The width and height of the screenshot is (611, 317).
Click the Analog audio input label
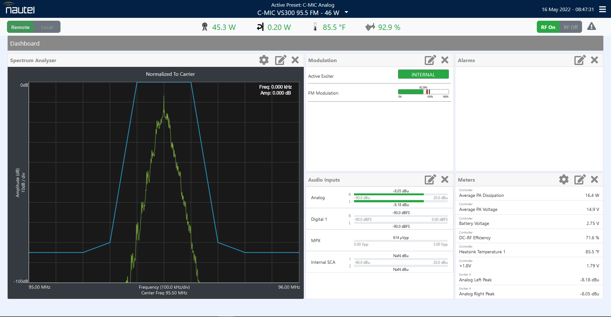tap(318, 198)
